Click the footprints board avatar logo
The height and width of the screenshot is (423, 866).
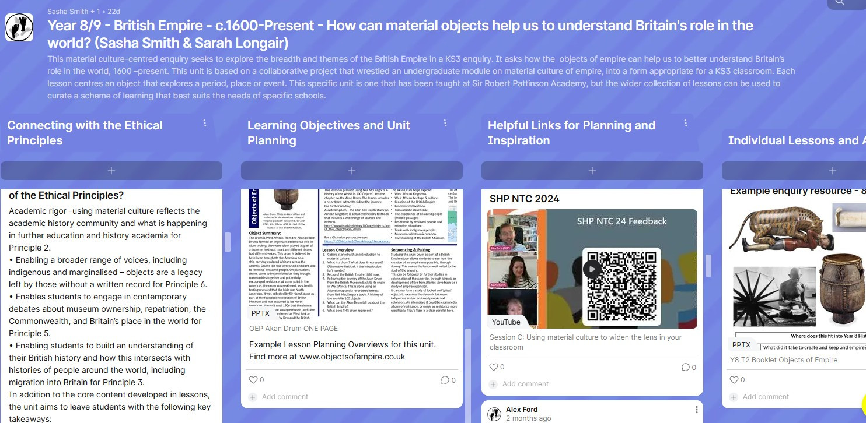(x=19, y=27)
